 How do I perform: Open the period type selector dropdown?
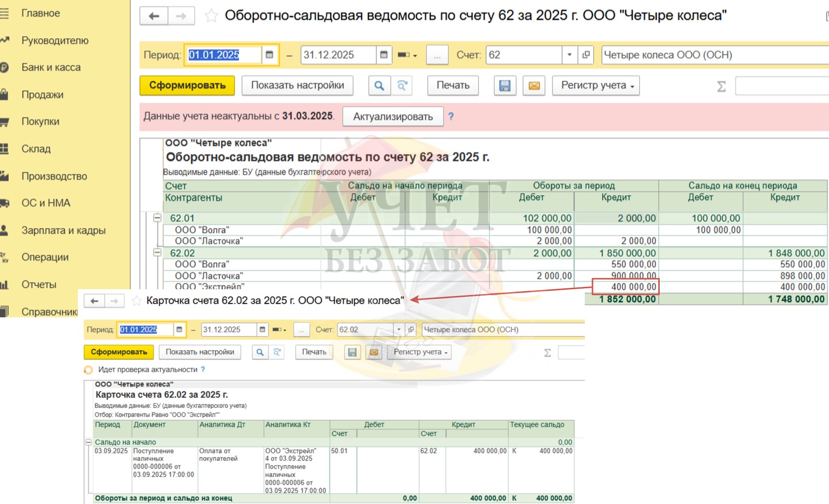pos(407,55)
